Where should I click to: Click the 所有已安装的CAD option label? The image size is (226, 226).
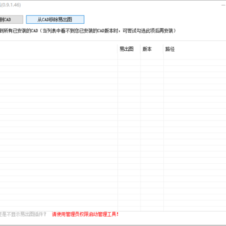[88, 31]
